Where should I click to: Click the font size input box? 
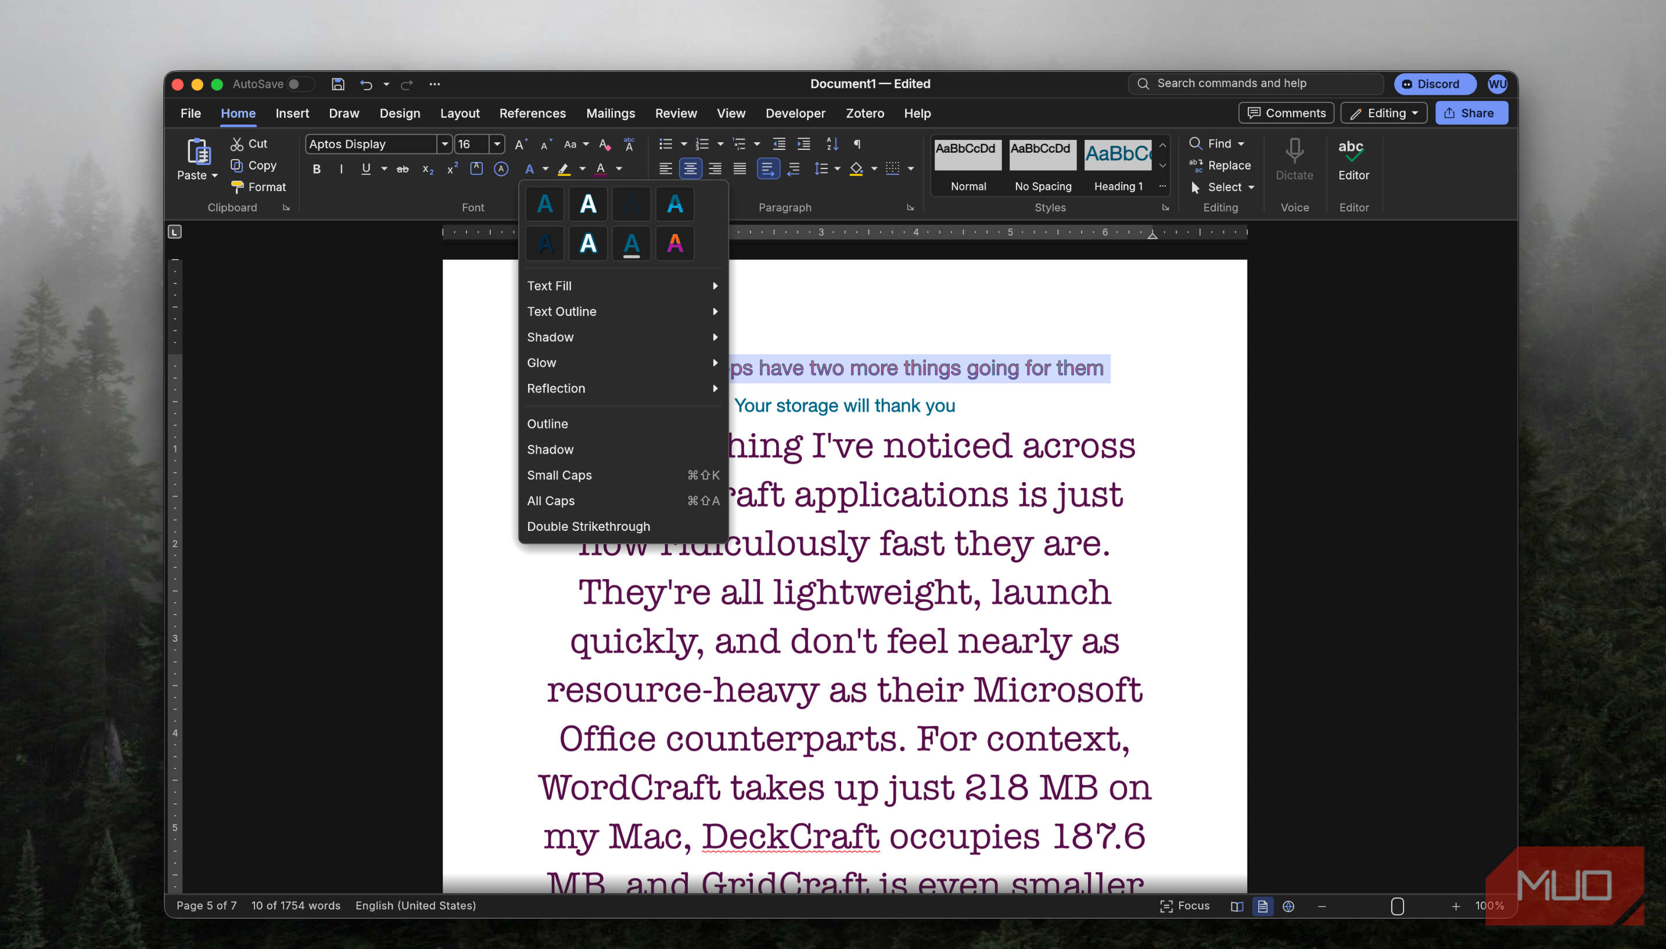(471, 144)
